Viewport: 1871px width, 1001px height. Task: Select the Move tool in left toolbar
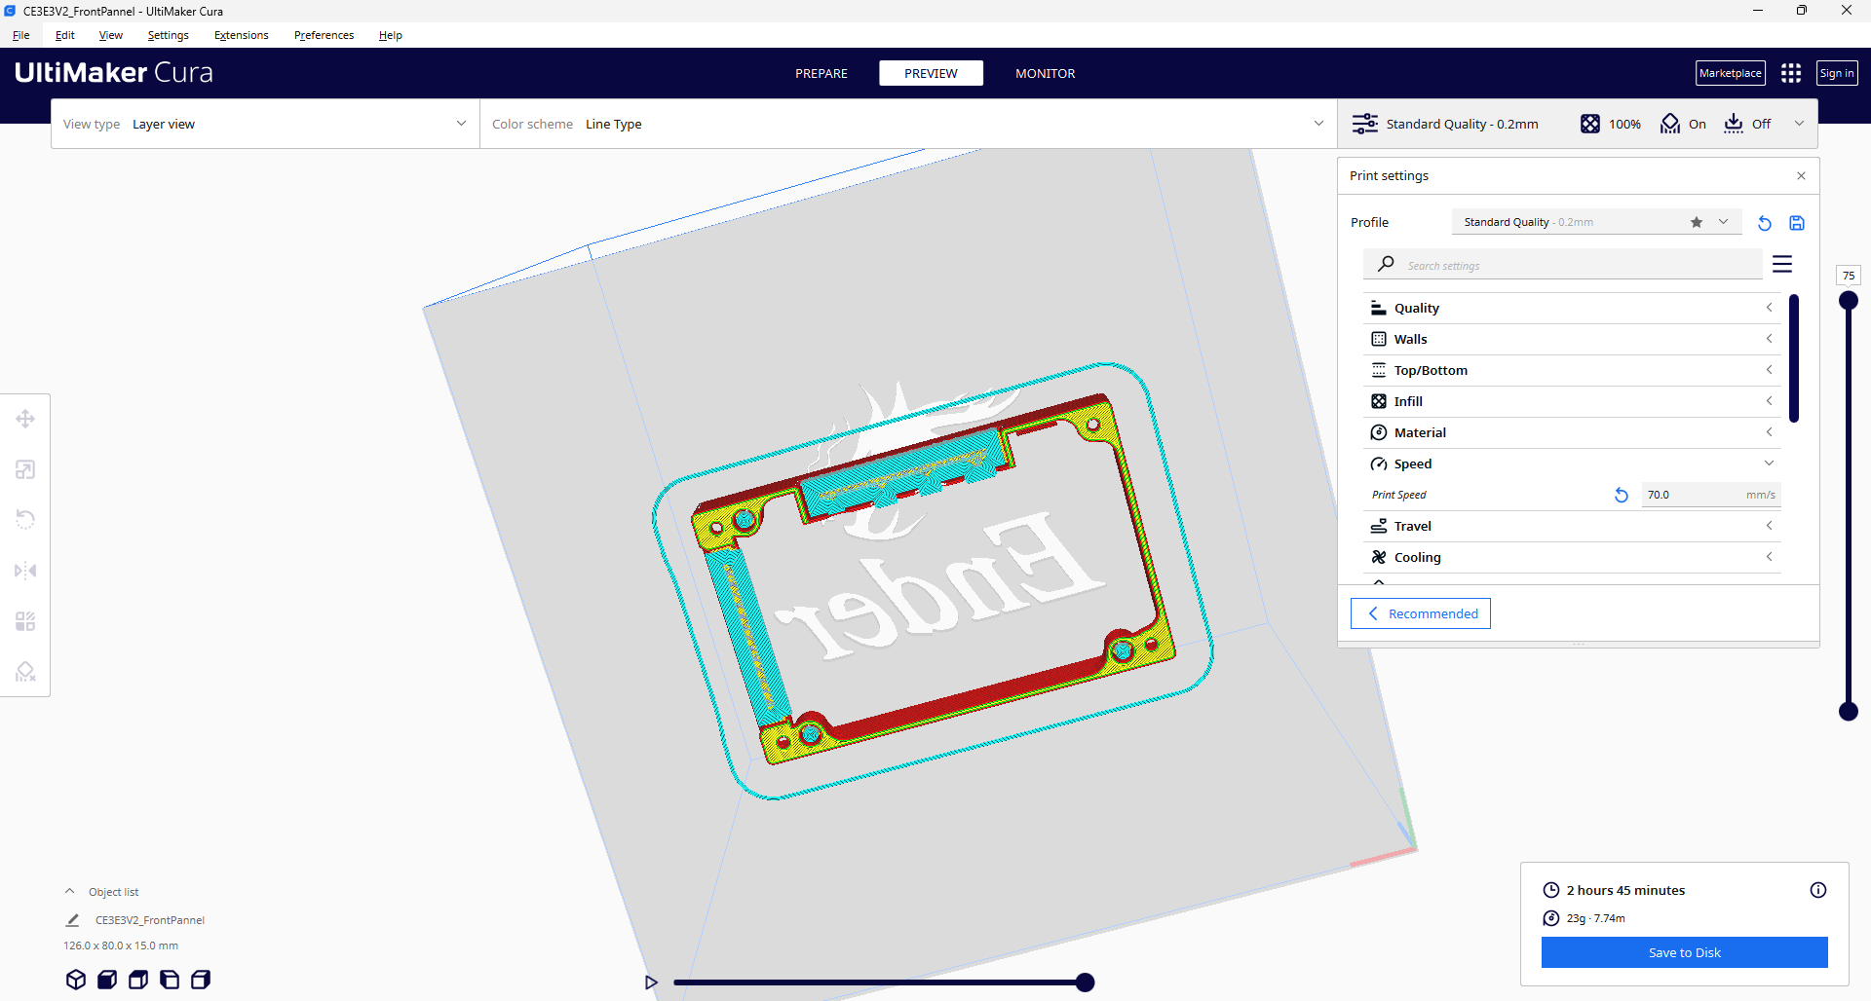point(25,419)
